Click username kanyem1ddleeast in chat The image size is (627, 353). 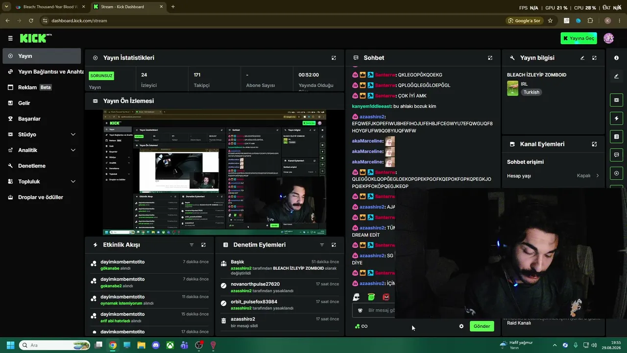coord(371,106)
